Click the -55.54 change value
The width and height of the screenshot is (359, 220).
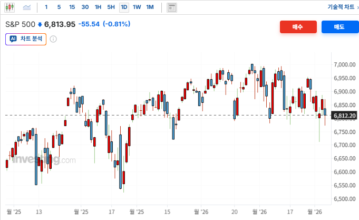89,24
